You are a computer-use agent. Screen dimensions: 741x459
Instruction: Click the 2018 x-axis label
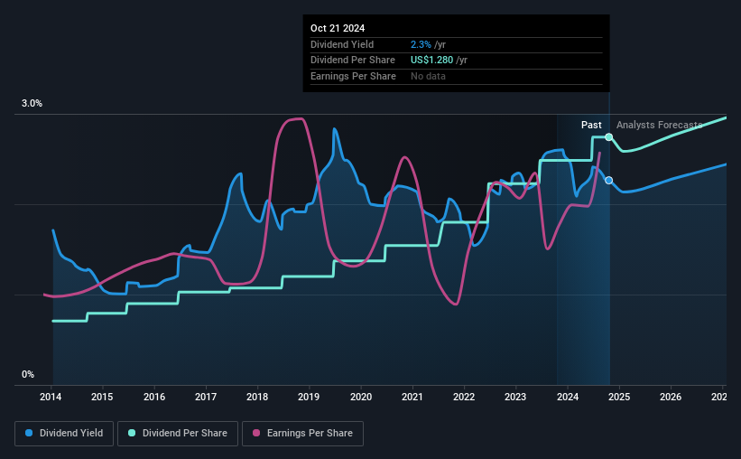[x=257, y=397]
